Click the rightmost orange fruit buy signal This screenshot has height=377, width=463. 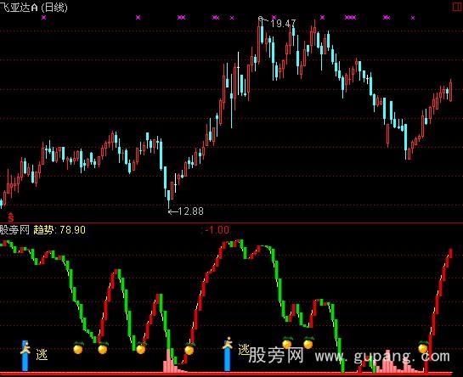coord(423,348)
